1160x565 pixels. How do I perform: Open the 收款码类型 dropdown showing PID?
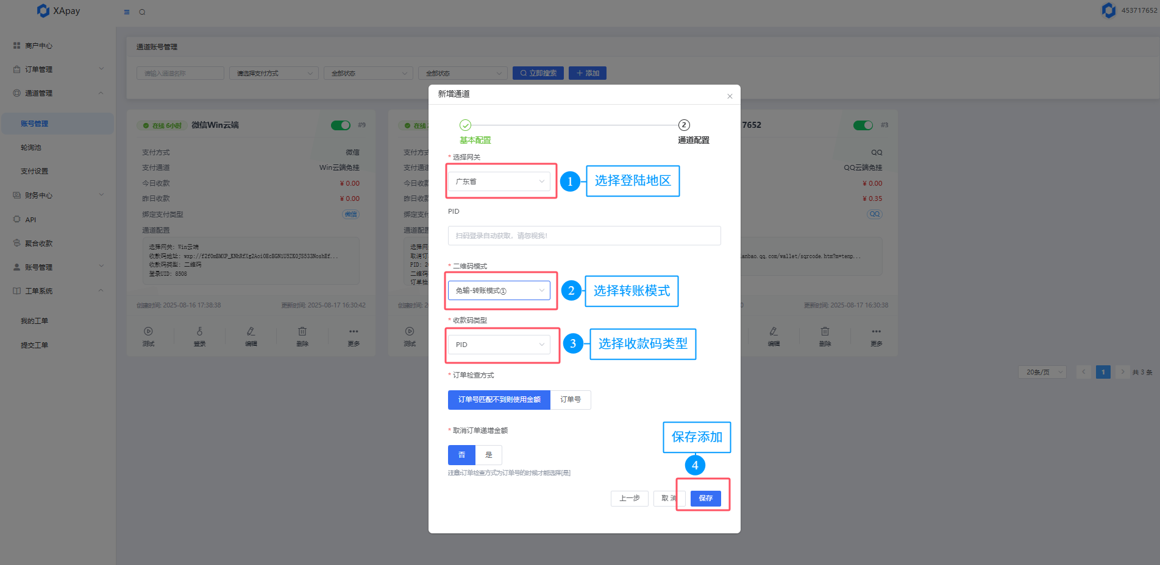coord(499,345)
